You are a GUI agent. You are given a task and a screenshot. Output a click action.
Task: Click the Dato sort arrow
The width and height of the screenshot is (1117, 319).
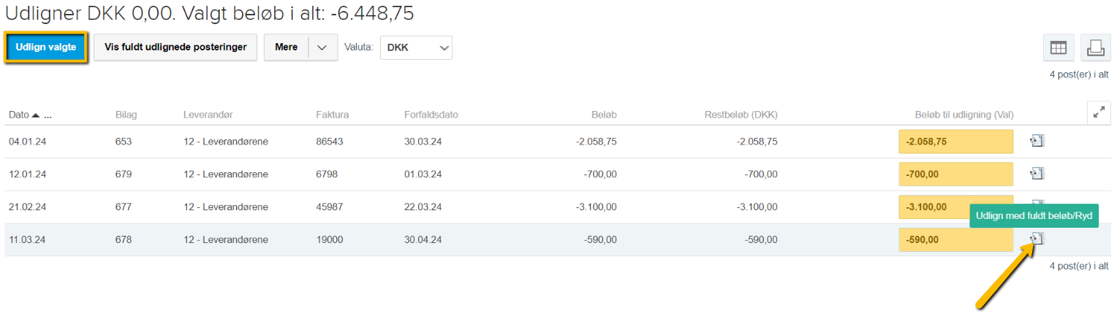[x=35, y=115]
